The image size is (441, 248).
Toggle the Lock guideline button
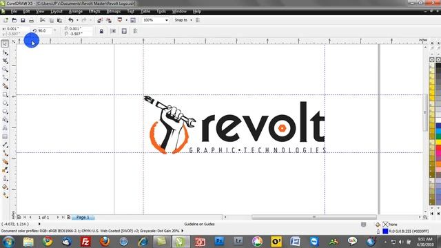[101, 31]
